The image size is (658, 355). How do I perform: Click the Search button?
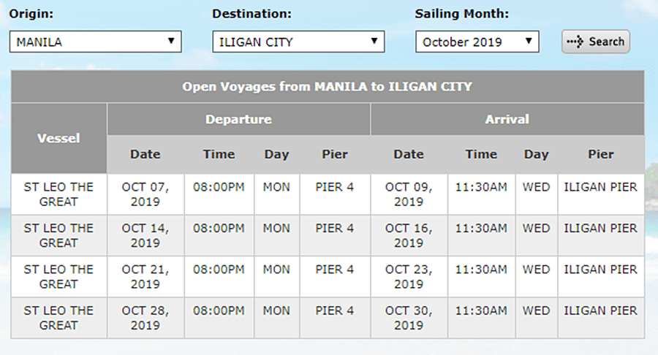point(595,41)
